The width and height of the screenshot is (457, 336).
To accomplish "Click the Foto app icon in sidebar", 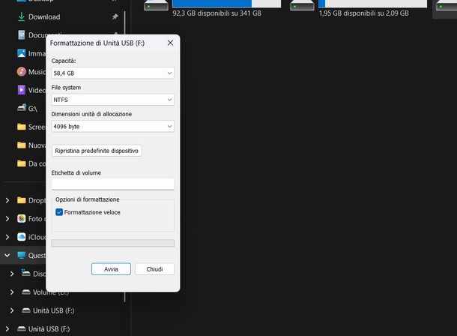I will tap(21, 218).
